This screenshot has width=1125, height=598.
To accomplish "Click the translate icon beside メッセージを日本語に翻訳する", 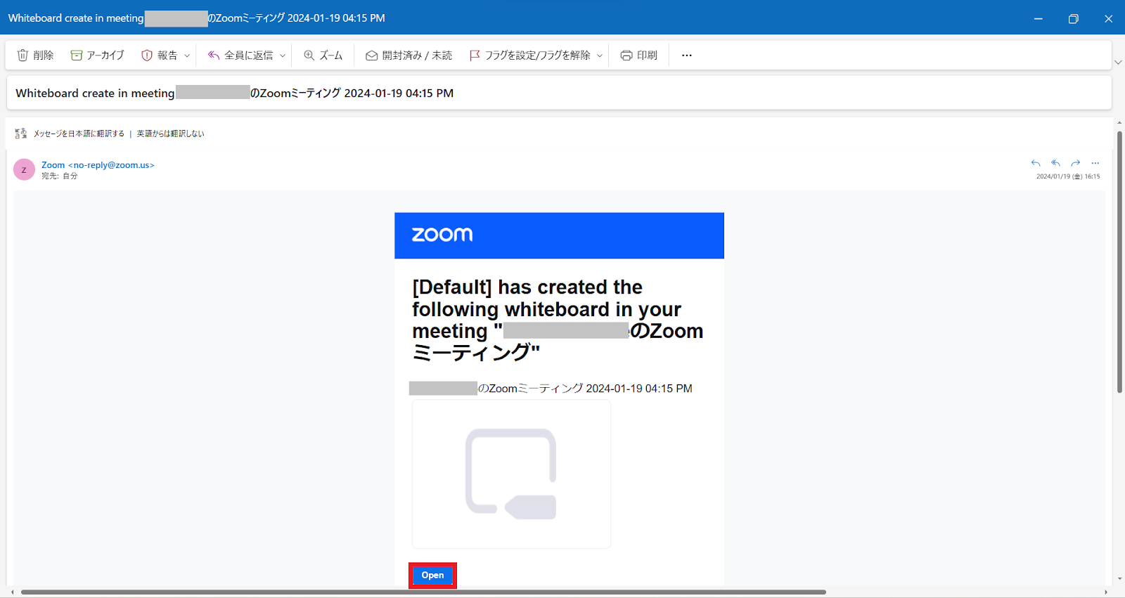I will tap(21, 133).
